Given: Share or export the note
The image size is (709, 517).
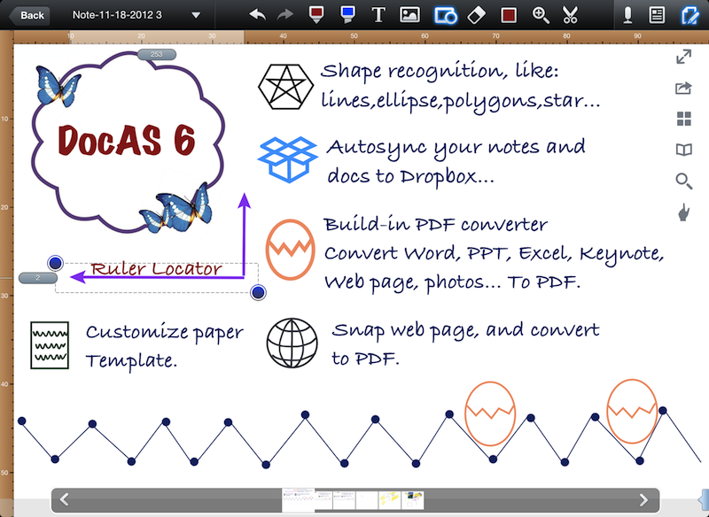Looking at the screenshot, I should click(683, 88).
